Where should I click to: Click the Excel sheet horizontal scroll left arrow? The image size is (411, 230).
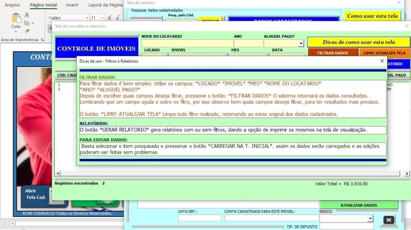pos(13,223)
